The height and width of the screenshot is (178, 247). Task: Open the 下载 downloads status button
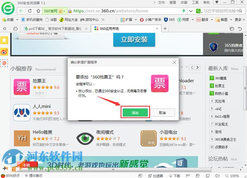point(175,176)
